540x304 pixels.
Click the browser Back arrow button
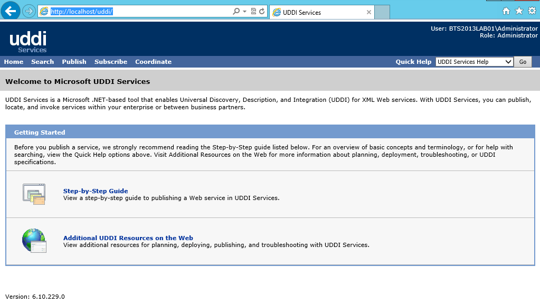[11, 11]
